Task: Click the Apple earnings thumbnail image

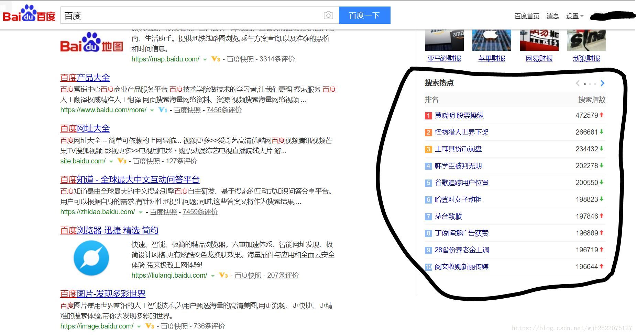Action: pos(492,40)
